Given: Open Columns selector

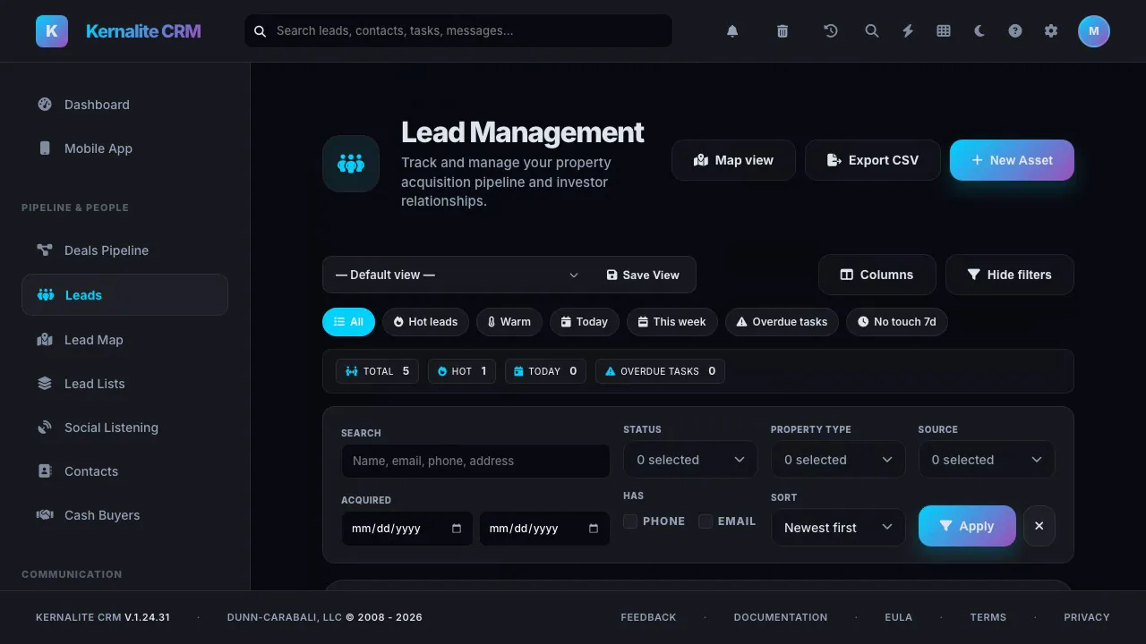Looking at the screenshot, I should (x=877, y=275).
